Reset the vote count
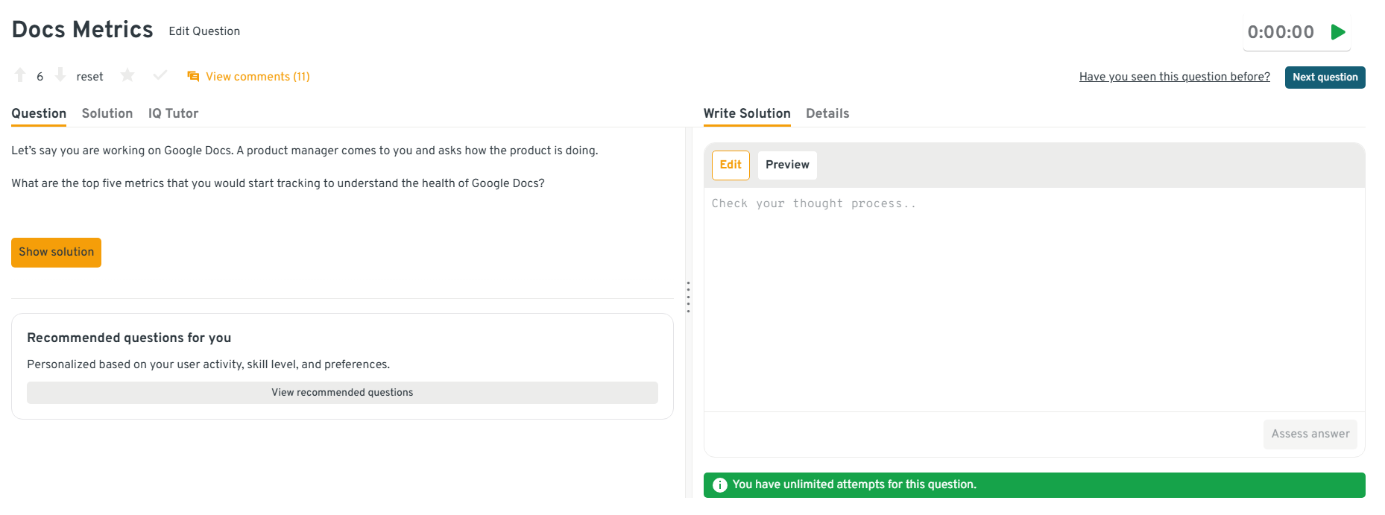This screenshot has height=515, width=1385. [x=89, y=77]
